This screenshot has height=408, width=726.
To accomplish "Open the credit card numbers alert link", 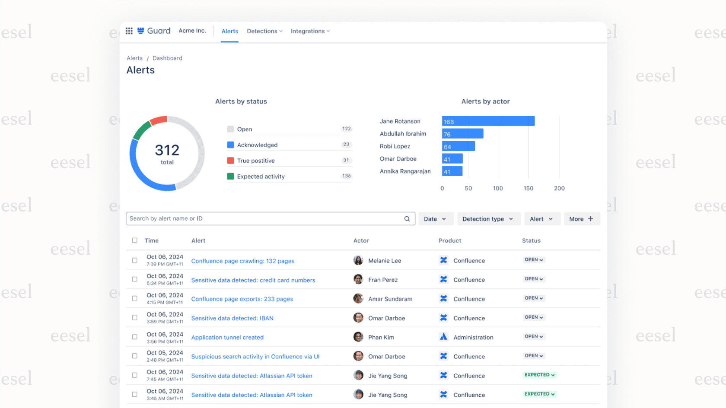I will click(x=253, y=280).
